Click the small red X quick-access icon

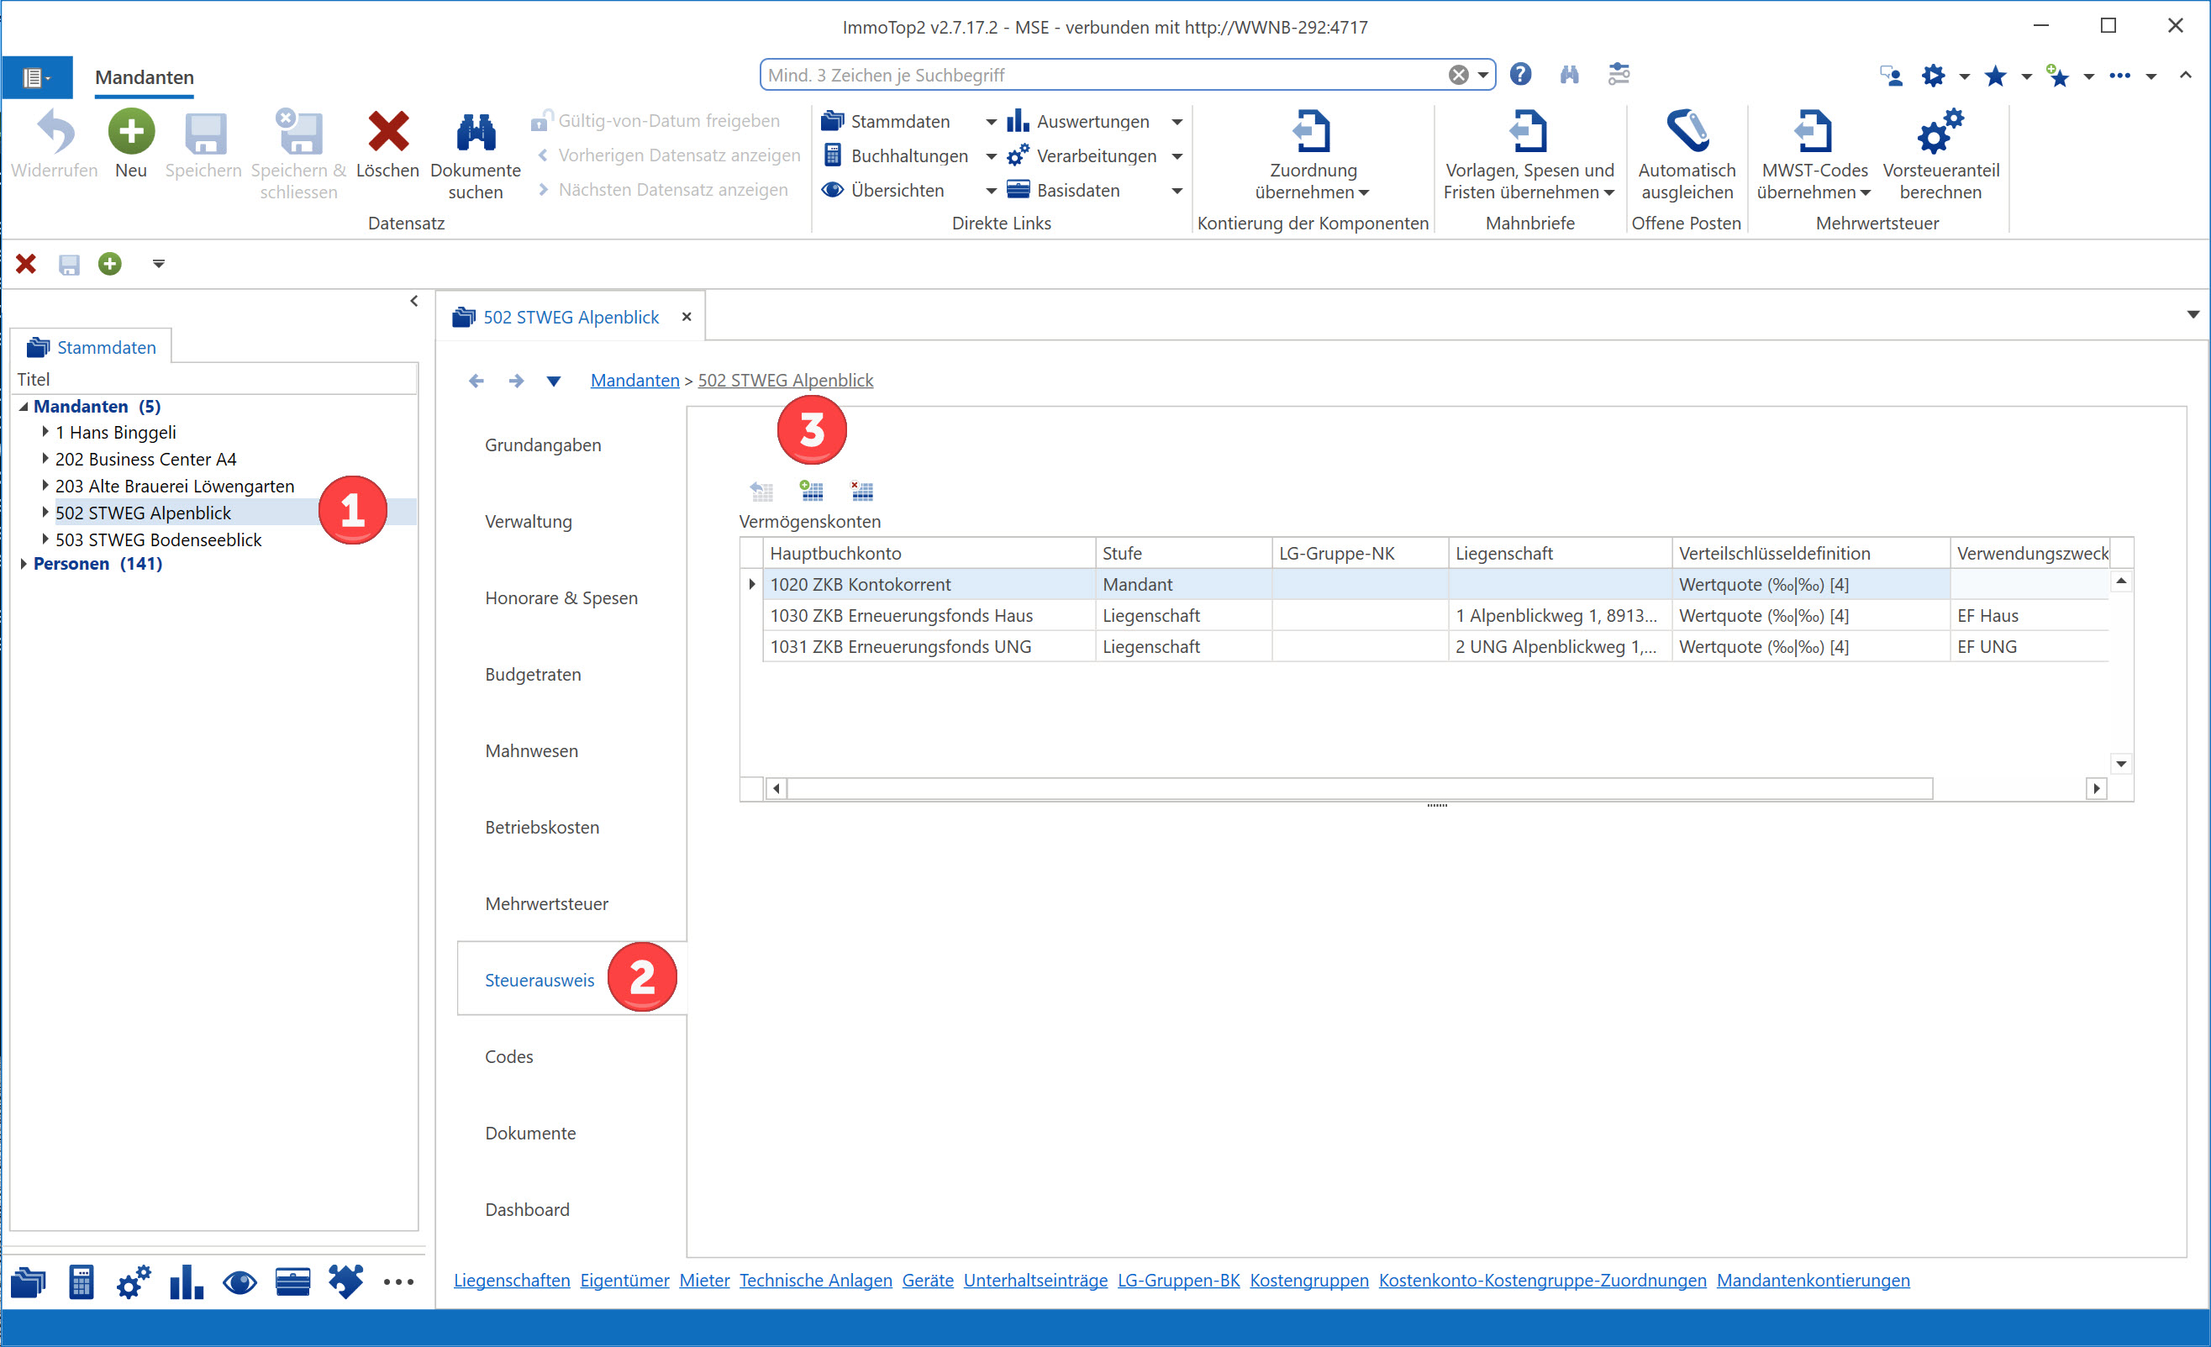click(26, 264)
